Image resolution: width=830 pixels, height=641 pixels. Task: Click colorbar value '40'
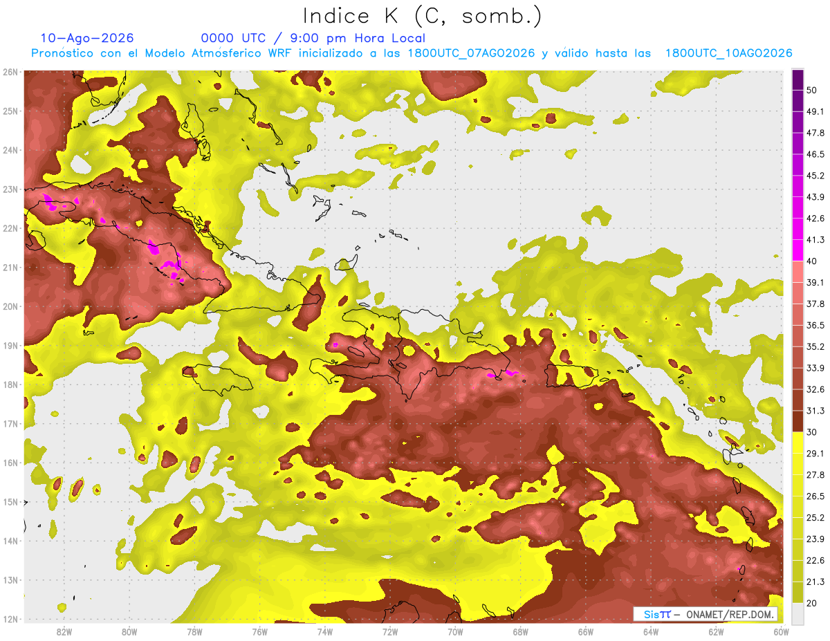coord(812,261)
